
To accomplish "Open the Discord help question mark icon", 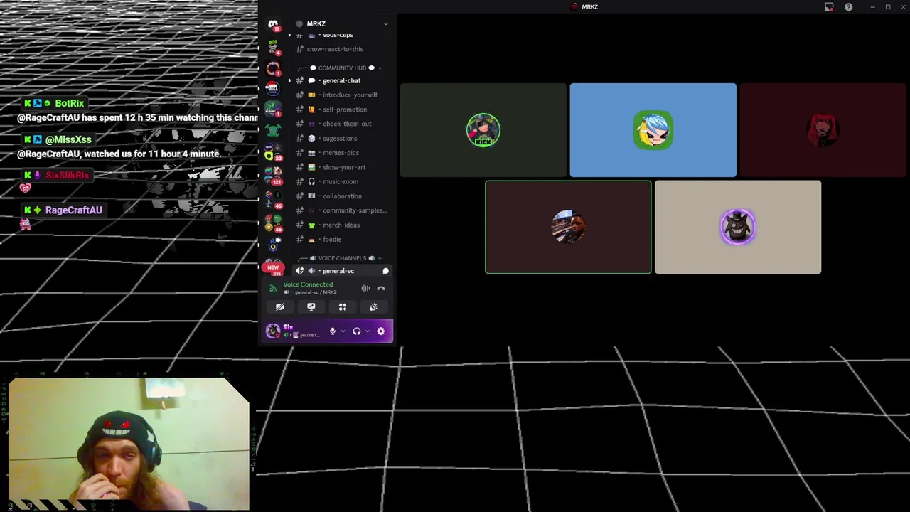I will click(848, 7).
